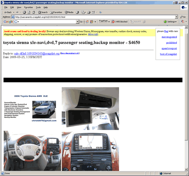The width and height of the screenshot is (189, 176).
Task: Open the Favorites toolbar button
Action: [x=56, y=12]
